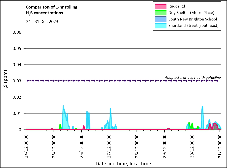Click the '24 - 31 Dec 2023' subtitle
This screenshot has width=227, height=168.
(42, 22)
